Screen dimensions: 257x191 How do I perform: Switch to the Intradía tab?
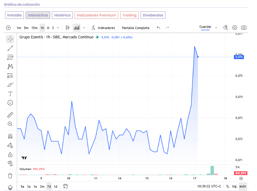point(14,15)
